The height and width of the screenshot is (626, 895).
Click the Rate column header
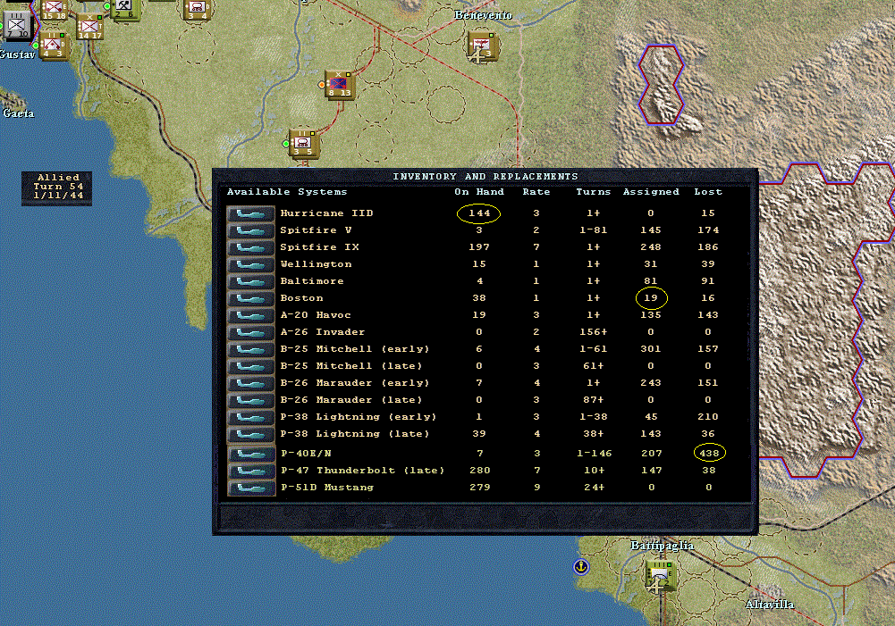click(536, 192)
